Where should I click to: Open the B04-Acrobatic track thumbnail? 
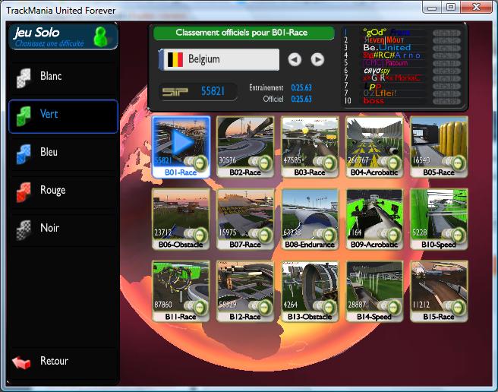375,143
